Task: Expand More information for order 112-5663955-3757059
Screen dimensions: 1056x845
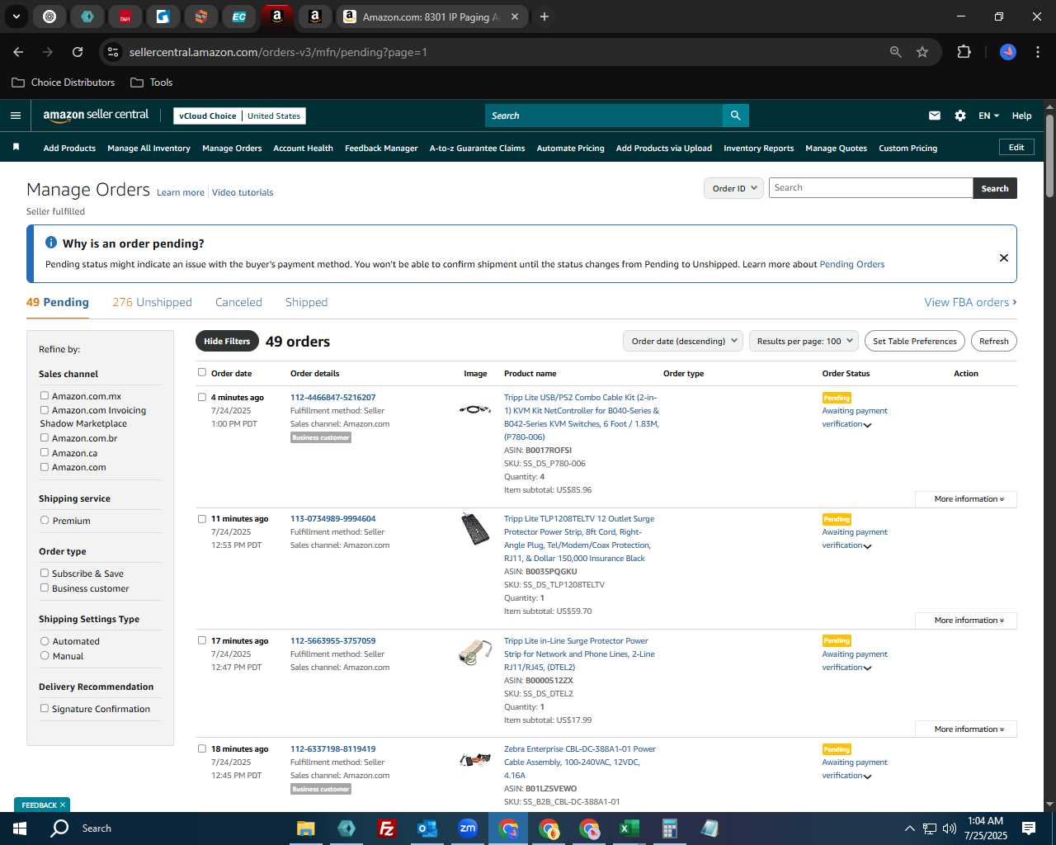Action: [965, 729]
